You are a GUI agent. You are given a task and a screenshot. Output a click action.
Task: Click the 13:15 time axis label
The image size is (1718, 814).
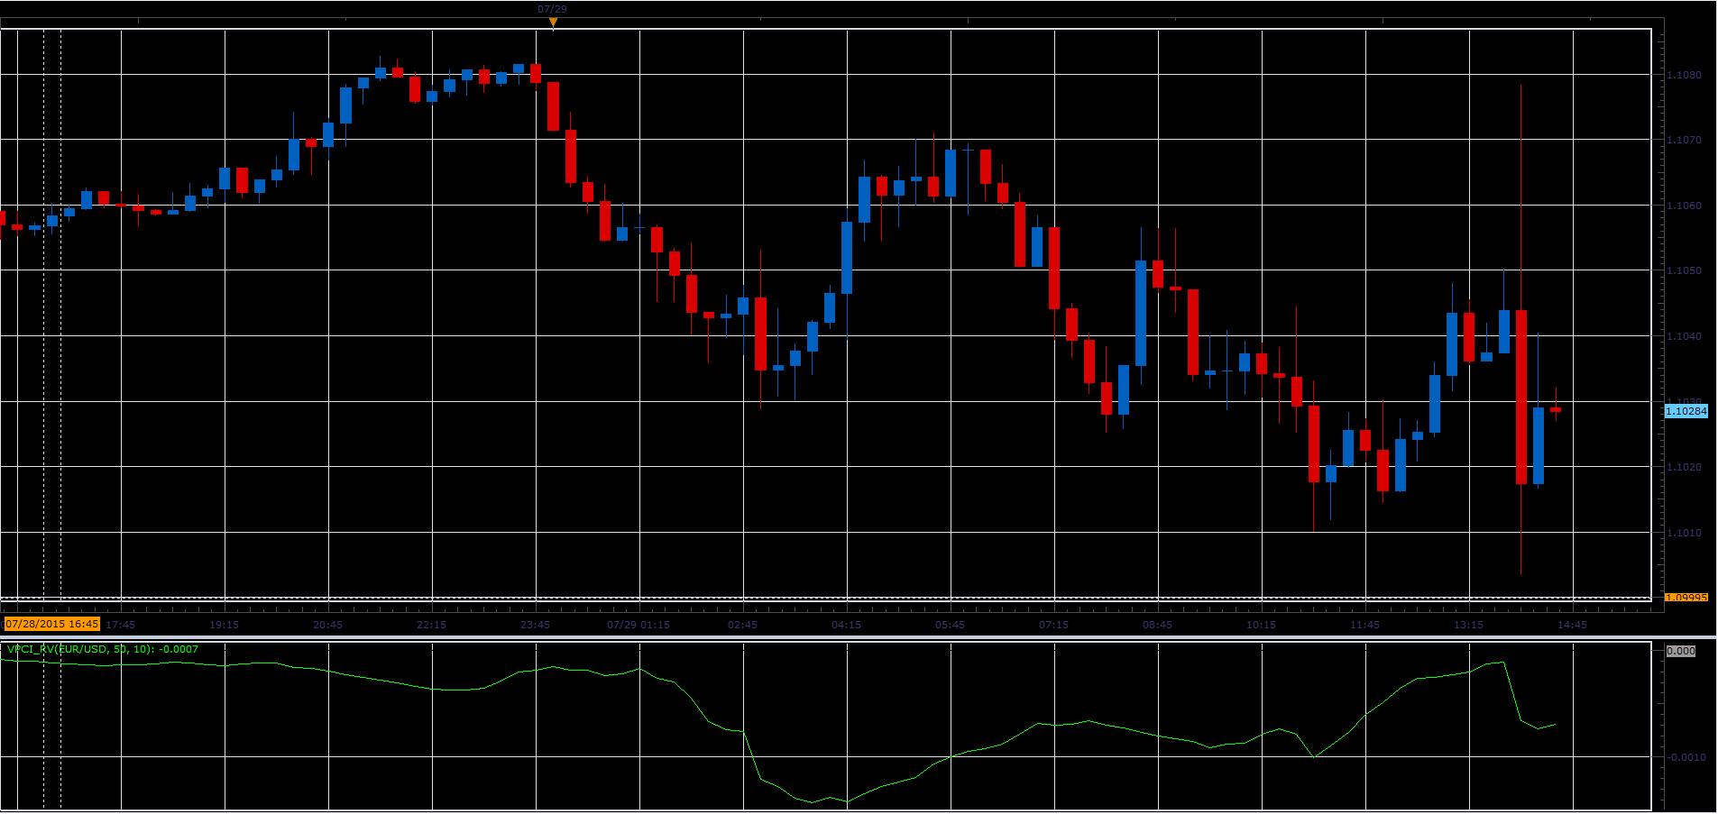tap(1468, 625)
